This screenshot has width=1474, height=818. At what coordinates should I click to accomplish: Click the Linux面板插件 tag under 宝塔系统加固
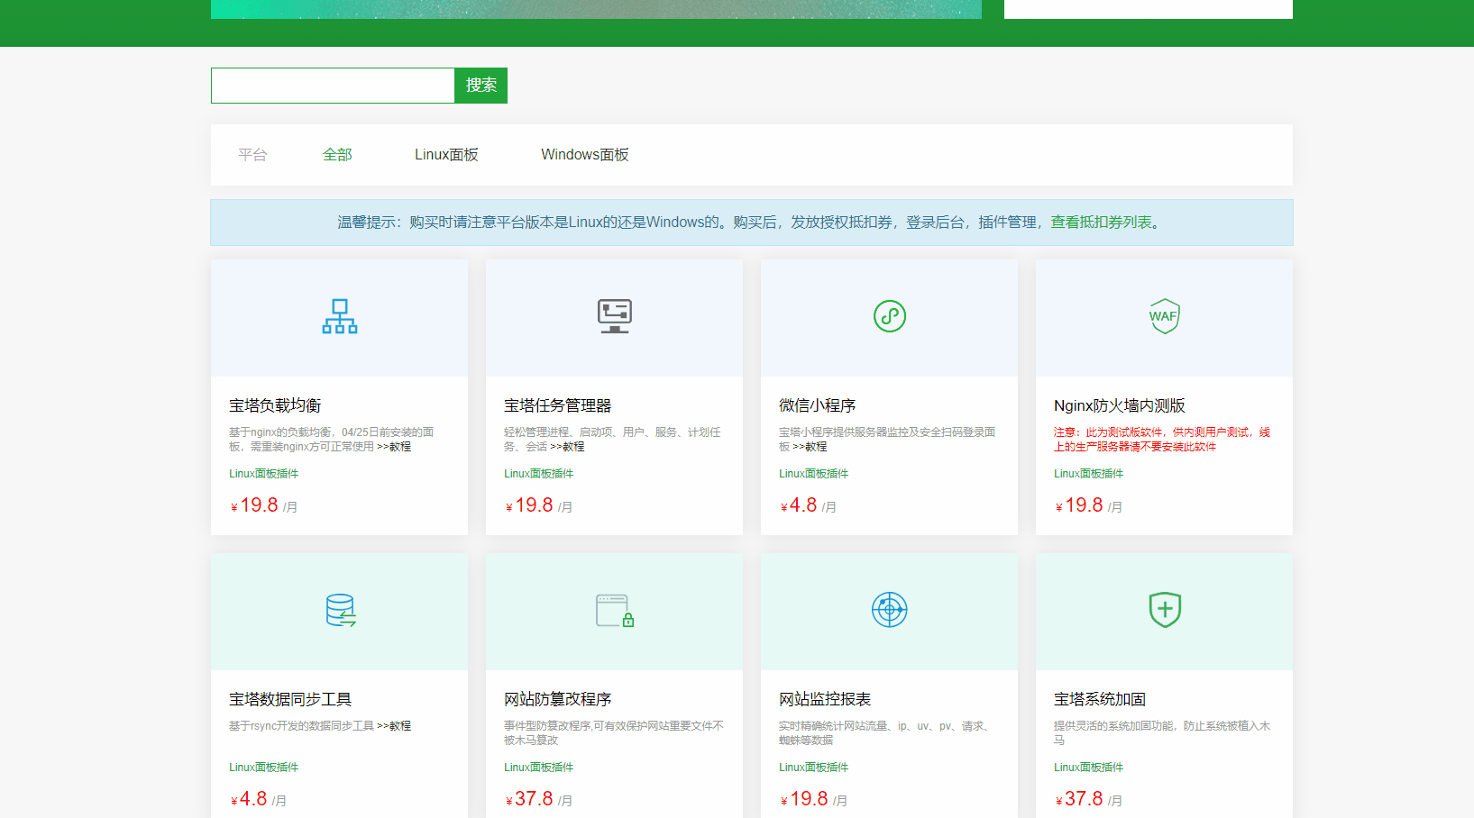(x=1088, y=768)
